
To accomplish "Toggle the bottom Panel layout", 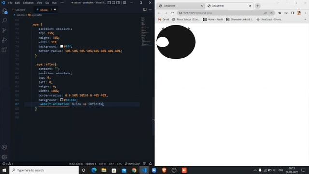I will point(113,3).
